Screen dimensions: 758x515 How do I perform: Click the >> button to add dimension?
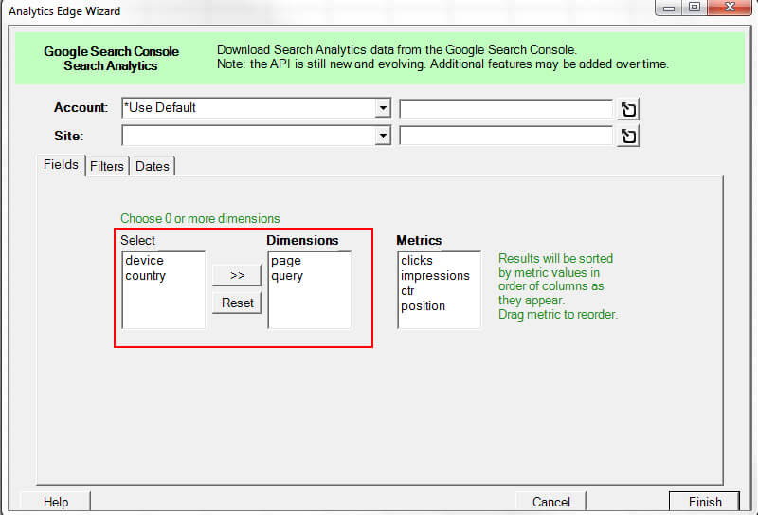237,275
